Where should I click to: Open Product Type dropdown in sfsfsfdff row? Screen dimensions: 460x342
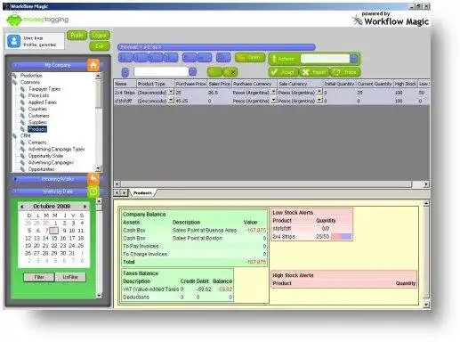point(171,101)
